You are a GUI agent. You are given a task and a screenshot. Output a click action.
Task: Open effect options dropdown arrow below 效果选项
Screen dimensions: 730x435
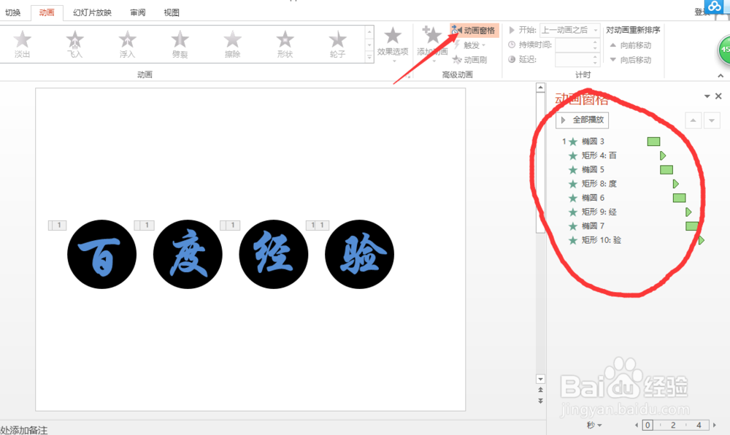pos(393,61)
